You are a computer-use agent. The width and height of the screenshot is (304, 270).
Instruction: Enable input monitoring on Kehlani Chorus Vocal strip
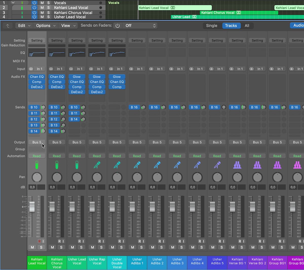click(63, 241)
